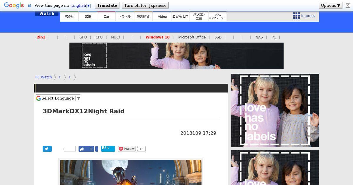Open the 2in1 topic link
The image size is (353, 185).
point(41,37)
